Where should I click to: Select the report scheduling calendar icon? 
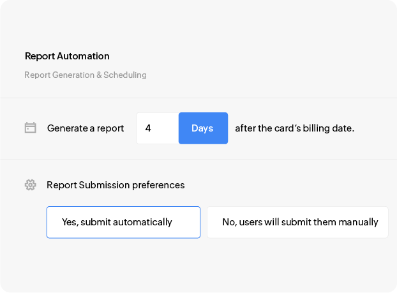pyautogui.click(x=30, y=128)
